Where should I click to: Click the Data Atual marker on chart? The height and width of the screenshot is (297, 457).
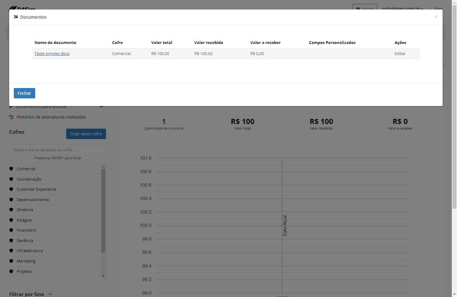(285, 226)
